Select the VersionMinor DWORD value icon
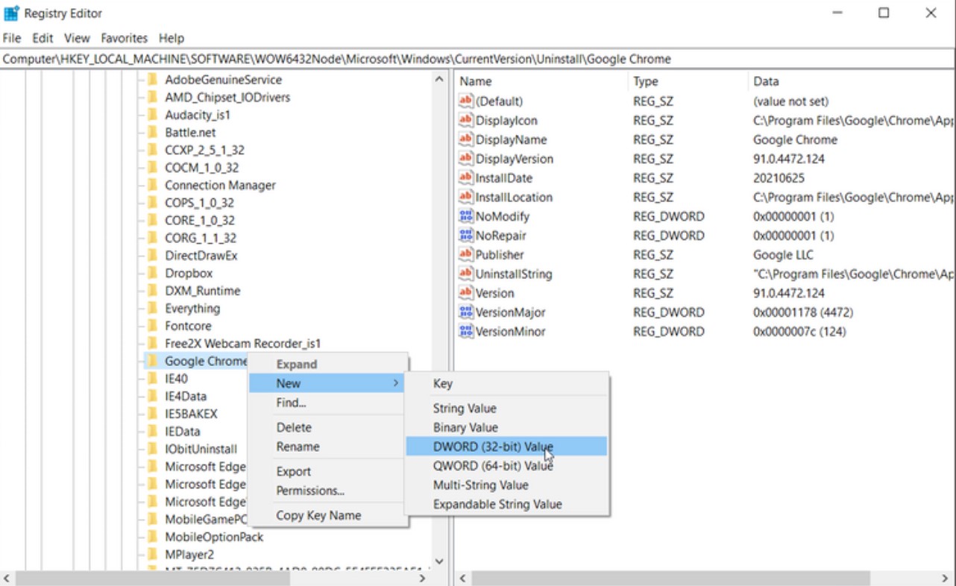Viewport: 956px width, 586px height. [x=466, y=331]
